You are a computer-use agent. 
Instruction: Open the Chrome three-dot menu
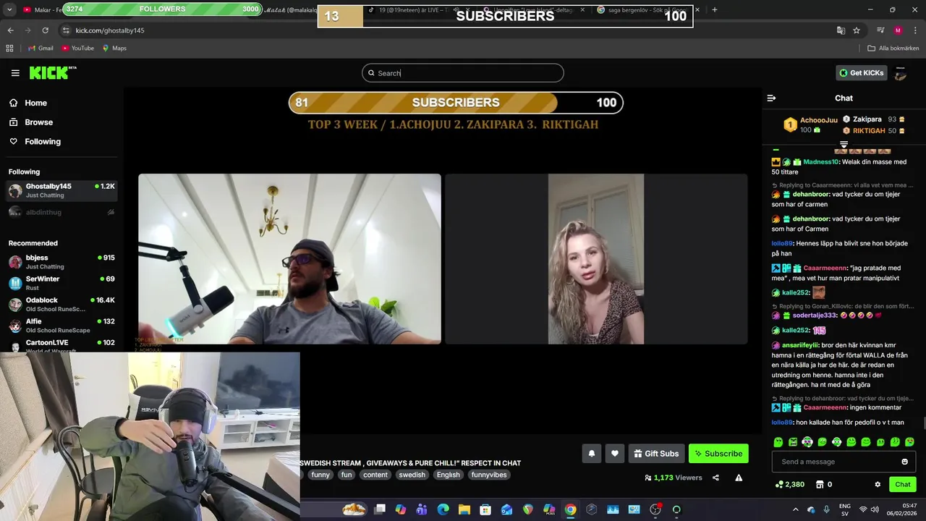(x=914, y=30)
